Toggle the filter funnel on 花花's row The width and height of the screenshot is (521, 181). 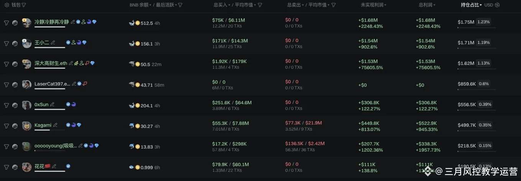(7, 167)
